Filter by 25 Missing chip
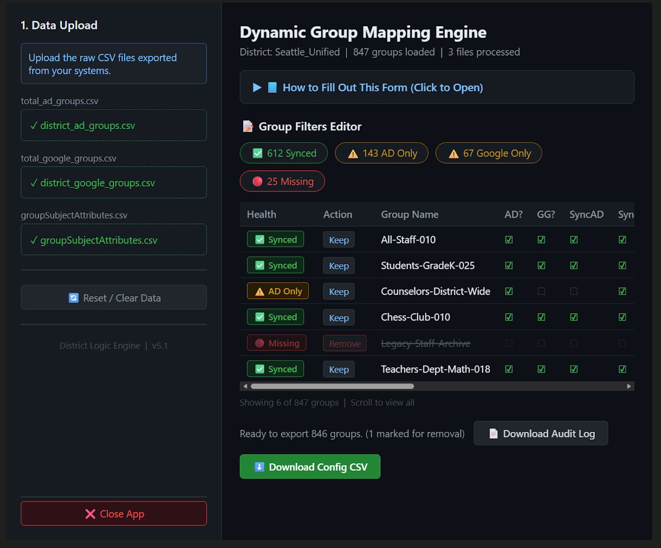Screen dimensions: 661x548 (282, 181)
